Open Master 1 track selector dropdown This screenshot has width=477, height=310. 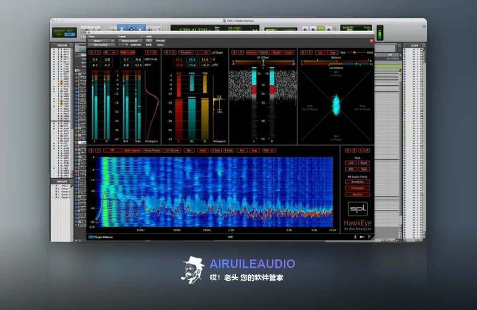click(x=98, y=41)
